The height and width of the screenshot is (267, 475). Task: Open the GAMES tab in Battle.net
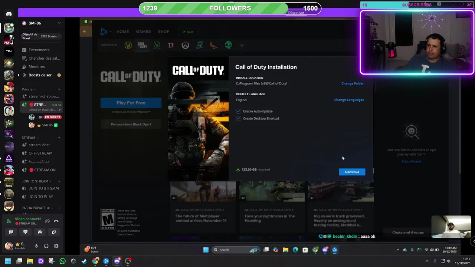(143, 32)
